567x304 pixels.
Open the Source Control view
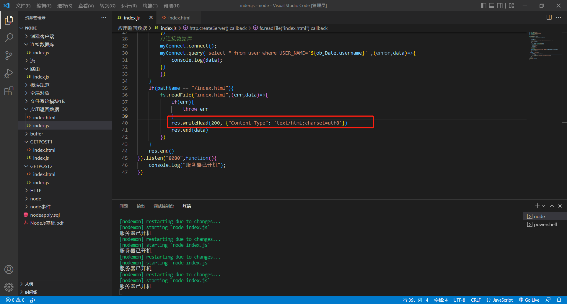(x=9, y=55)
